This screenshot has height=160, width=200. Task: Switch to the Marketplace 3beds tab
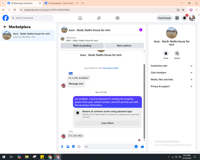(x=61, y=3)
